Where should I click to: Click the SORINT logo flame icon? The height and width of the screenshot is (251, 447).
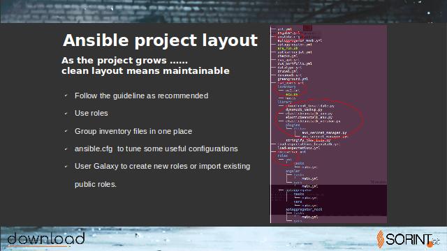pos(380,239)
